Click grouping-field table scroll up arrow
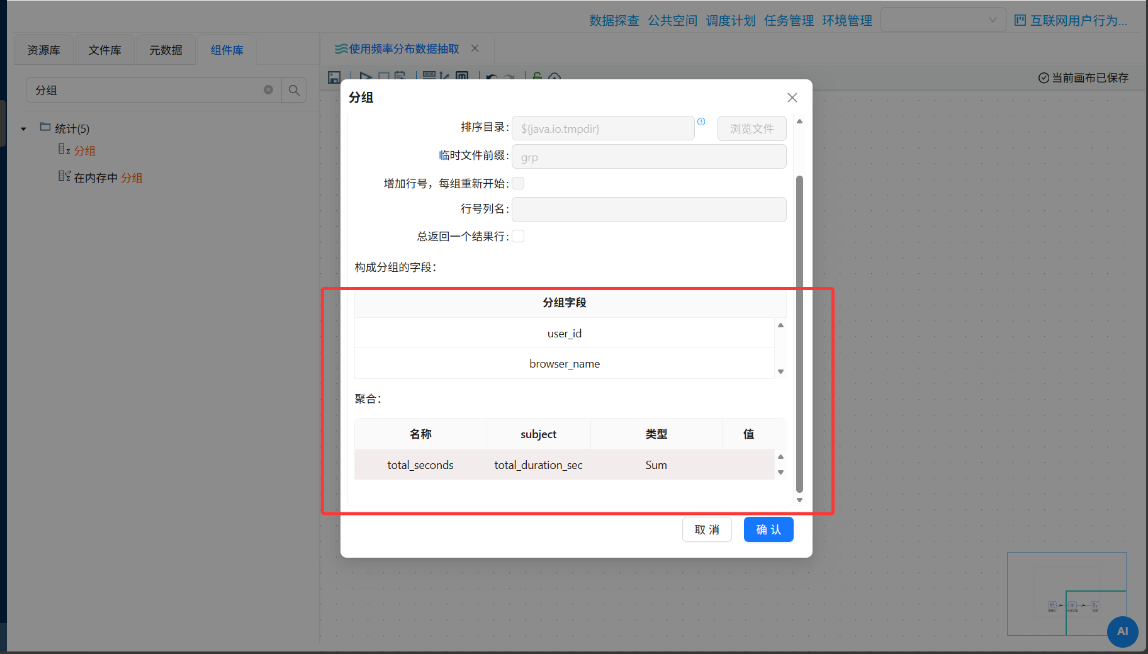Screen dimensions: 1148x654 [780, 325]
